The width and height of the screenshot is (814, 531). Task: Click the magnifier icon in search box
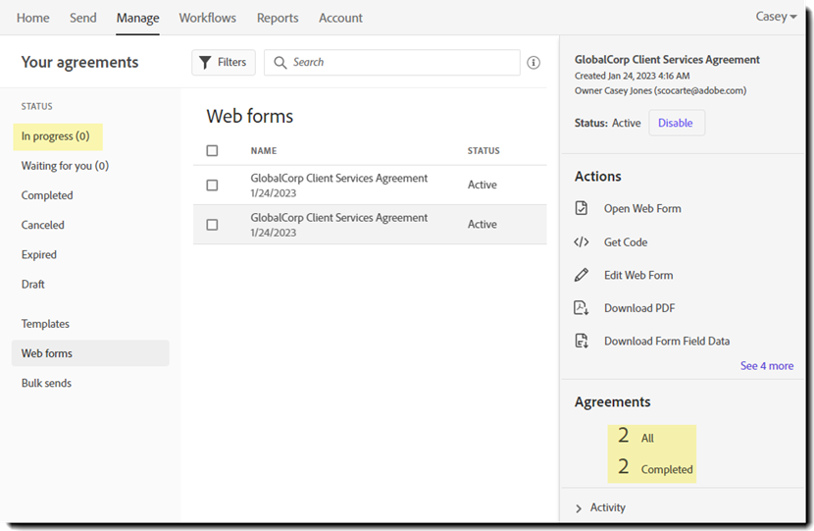pos(280,63)
